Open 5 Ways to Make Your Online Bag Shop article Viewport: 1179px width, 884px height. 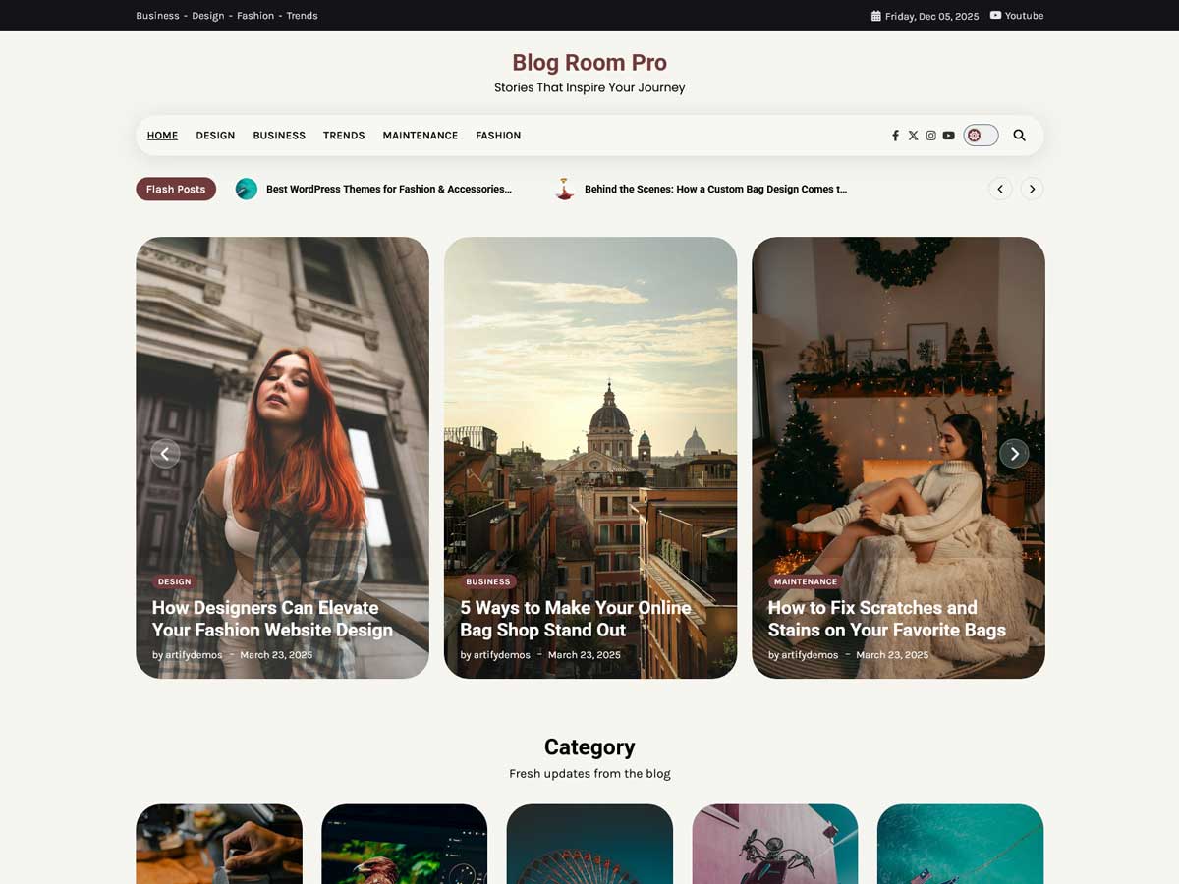pos(576,619)
